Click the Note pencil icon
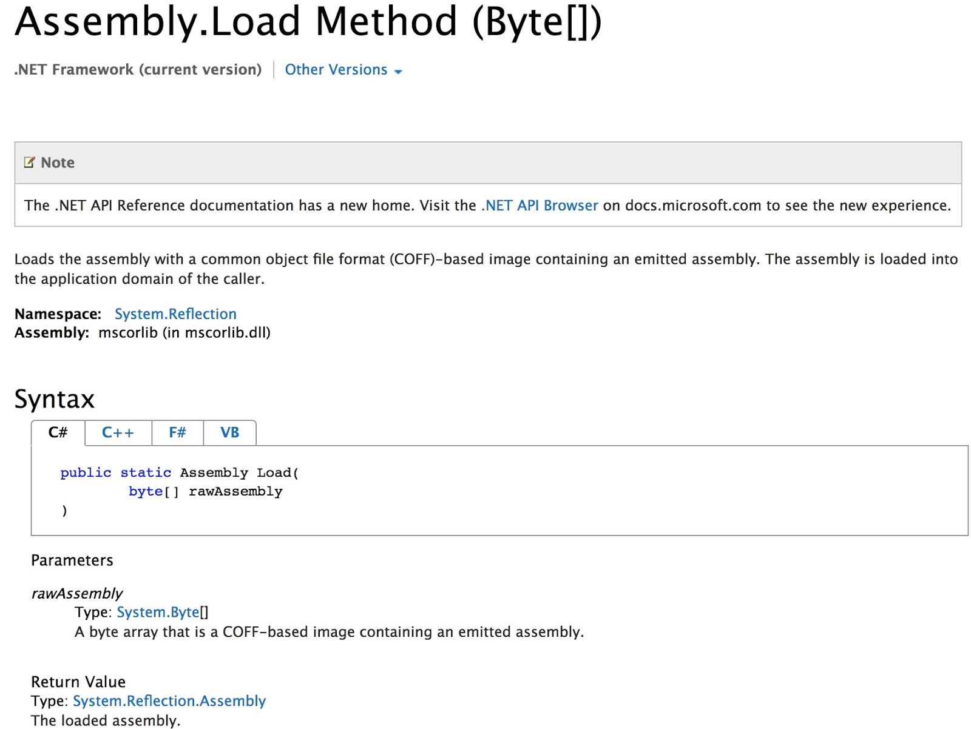971x729 pixels. [x=30, y=162]
